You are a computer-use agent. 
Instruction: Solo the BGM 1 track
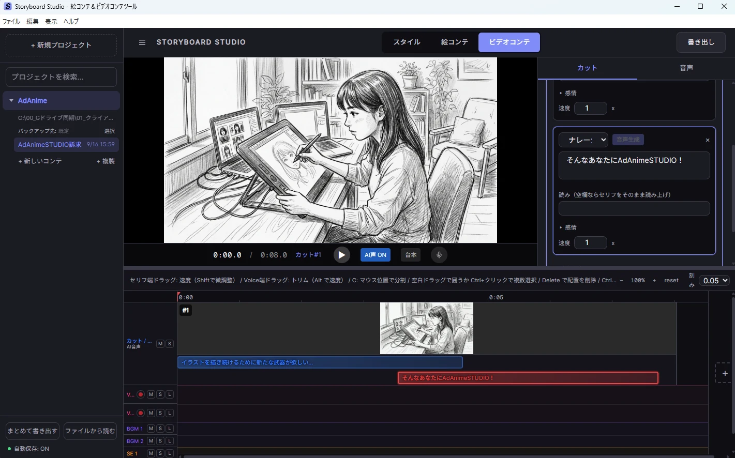point(160,429)
